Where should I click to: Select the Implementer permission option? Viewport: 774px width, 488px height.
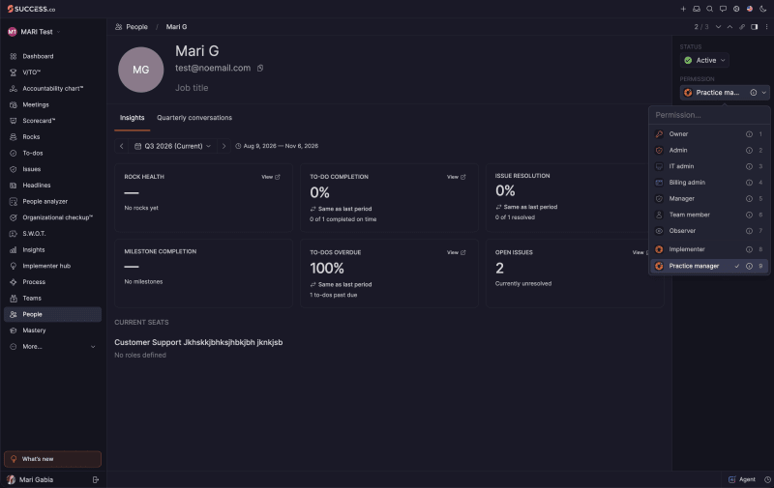(x=709, y=249)
